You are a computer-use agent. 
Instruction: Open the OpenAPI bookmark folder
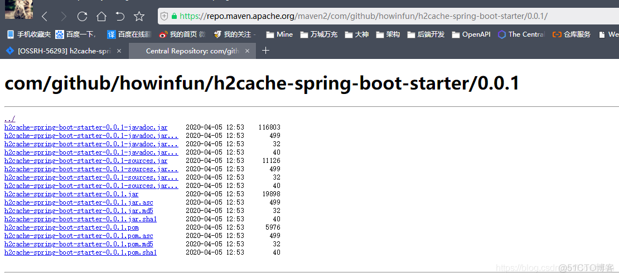[x=471, y=34]
